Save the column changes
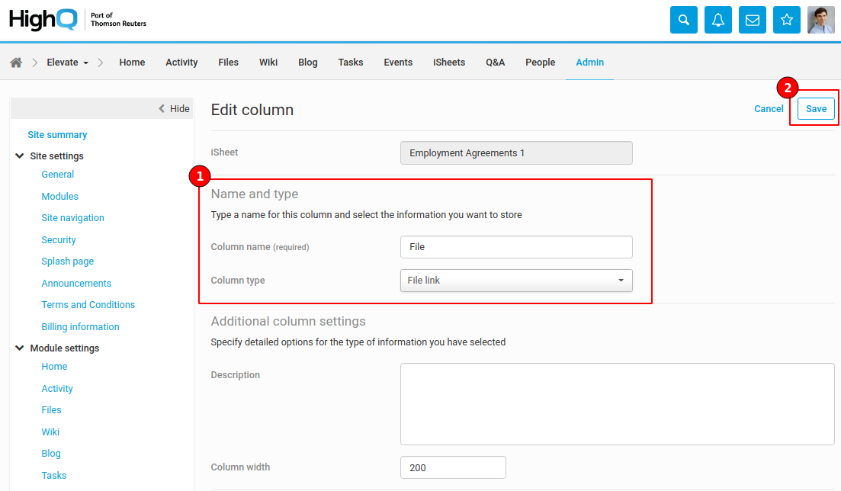Image resolution: width=841 pixels, height=491 pixels. pos(816,108)
